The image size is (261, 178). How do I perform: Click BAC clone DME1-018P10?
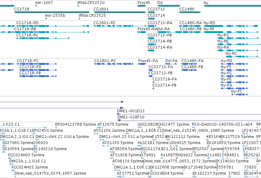(x=189, y=120)
